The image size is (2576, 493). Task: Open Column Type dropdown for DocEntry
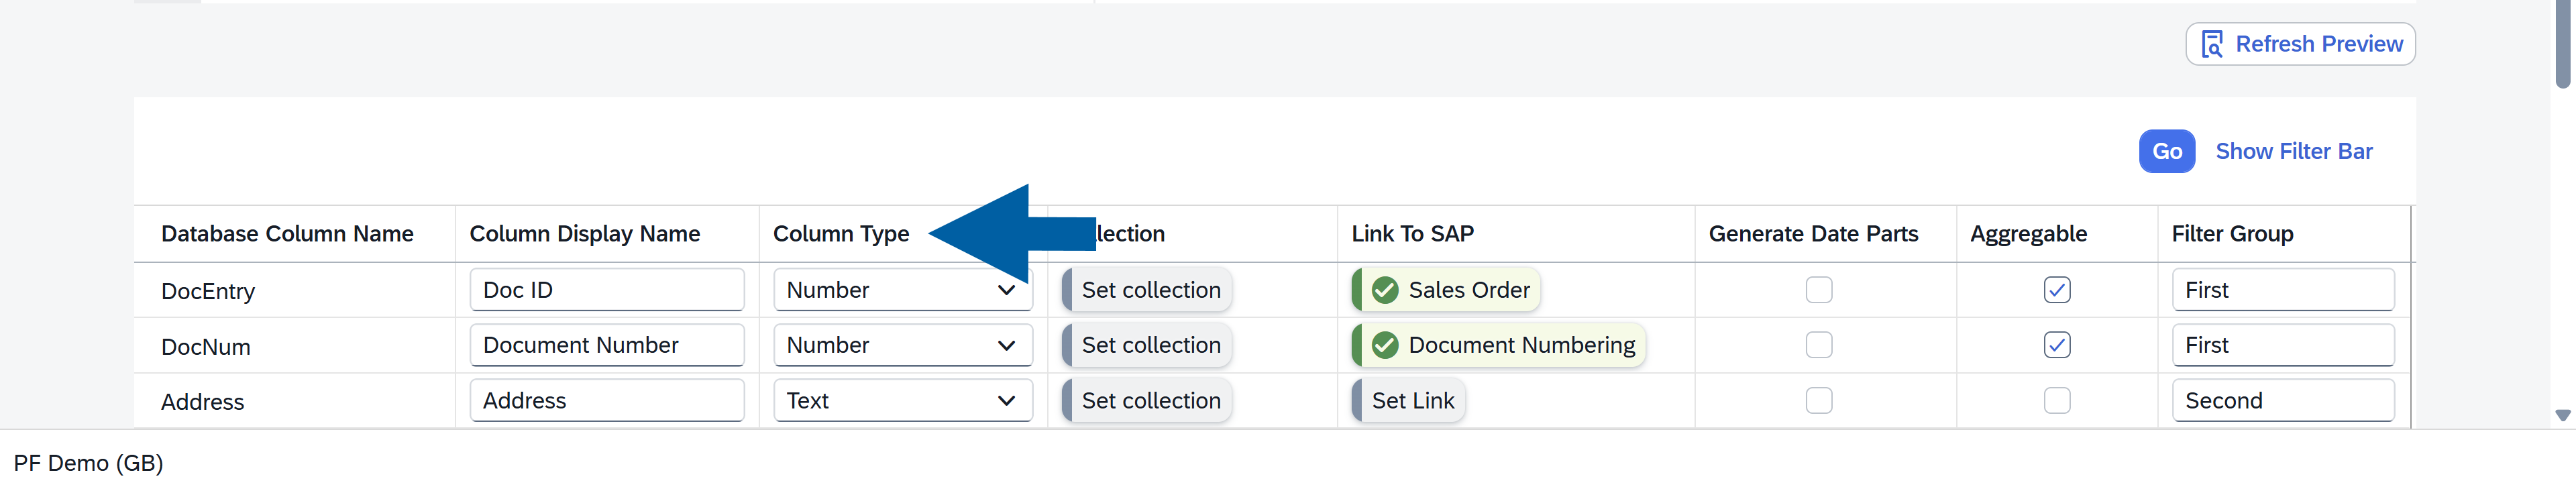tap(902, 290)
